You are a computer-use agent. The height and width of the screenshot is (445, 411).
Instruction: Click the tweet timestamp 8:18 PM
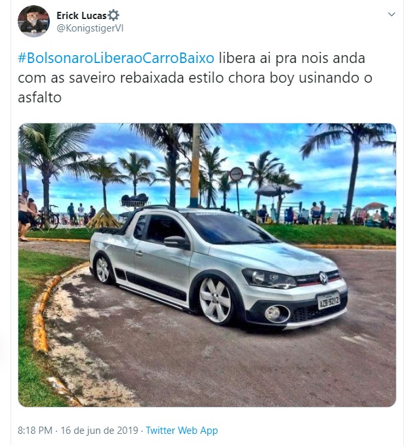pos(35,431)
